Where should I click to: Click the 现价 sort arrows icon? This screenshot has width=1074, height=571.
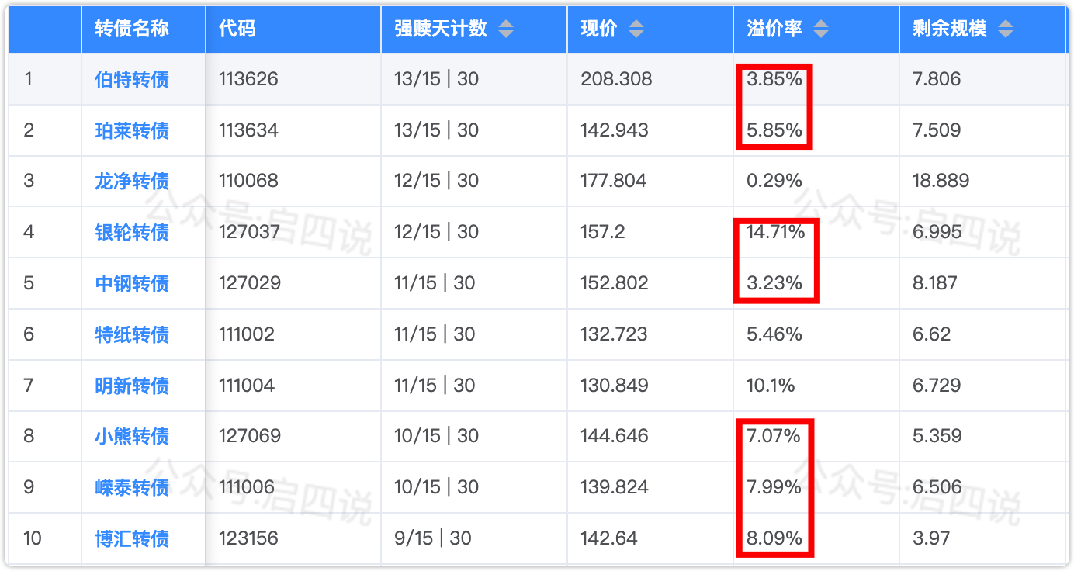pyautogui.click(x=636, y=29)
